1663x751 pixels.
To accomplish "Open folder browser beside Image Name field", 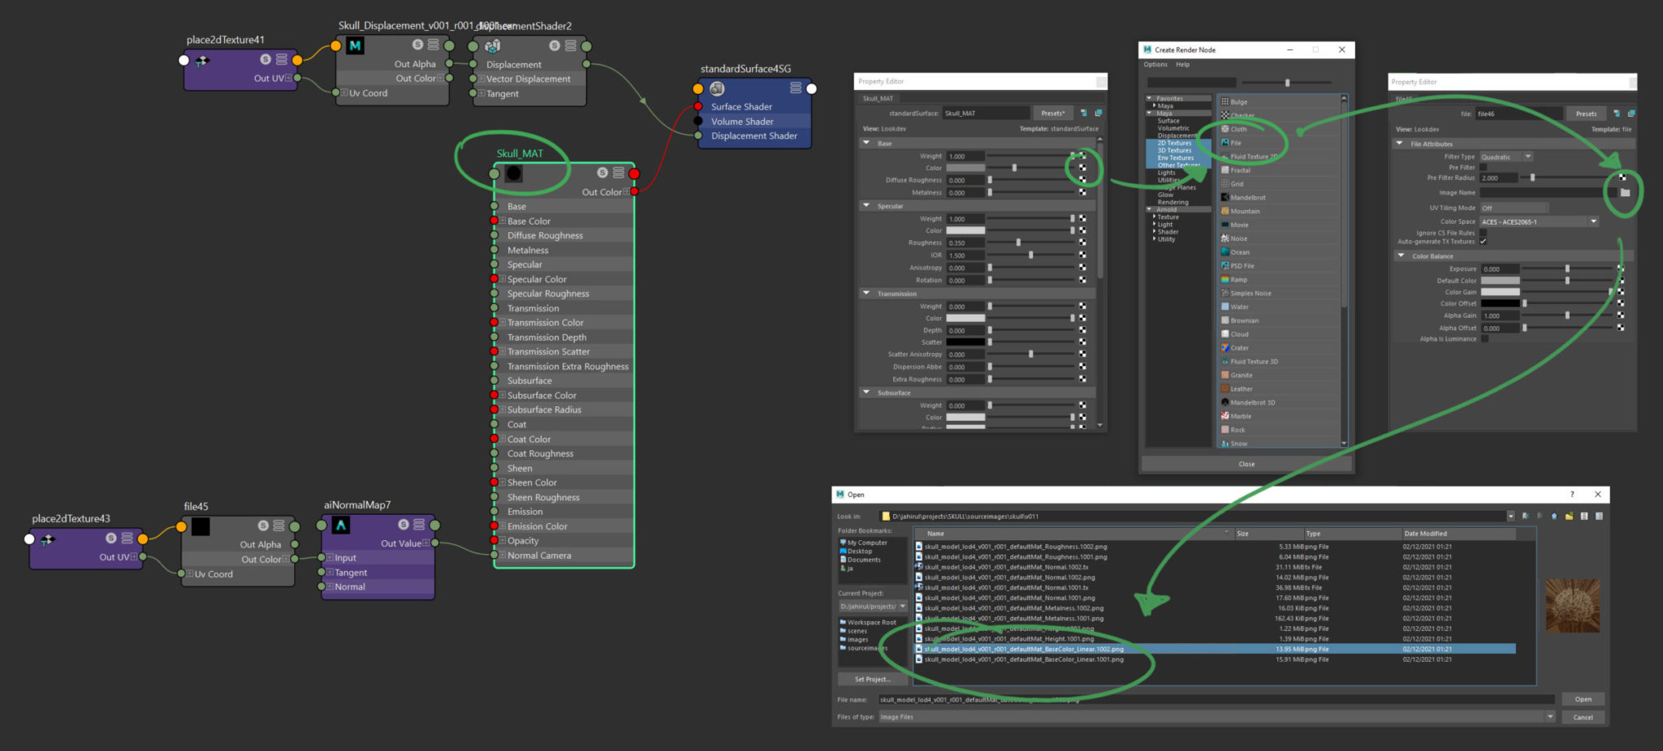I will (x=1625, y=193).
